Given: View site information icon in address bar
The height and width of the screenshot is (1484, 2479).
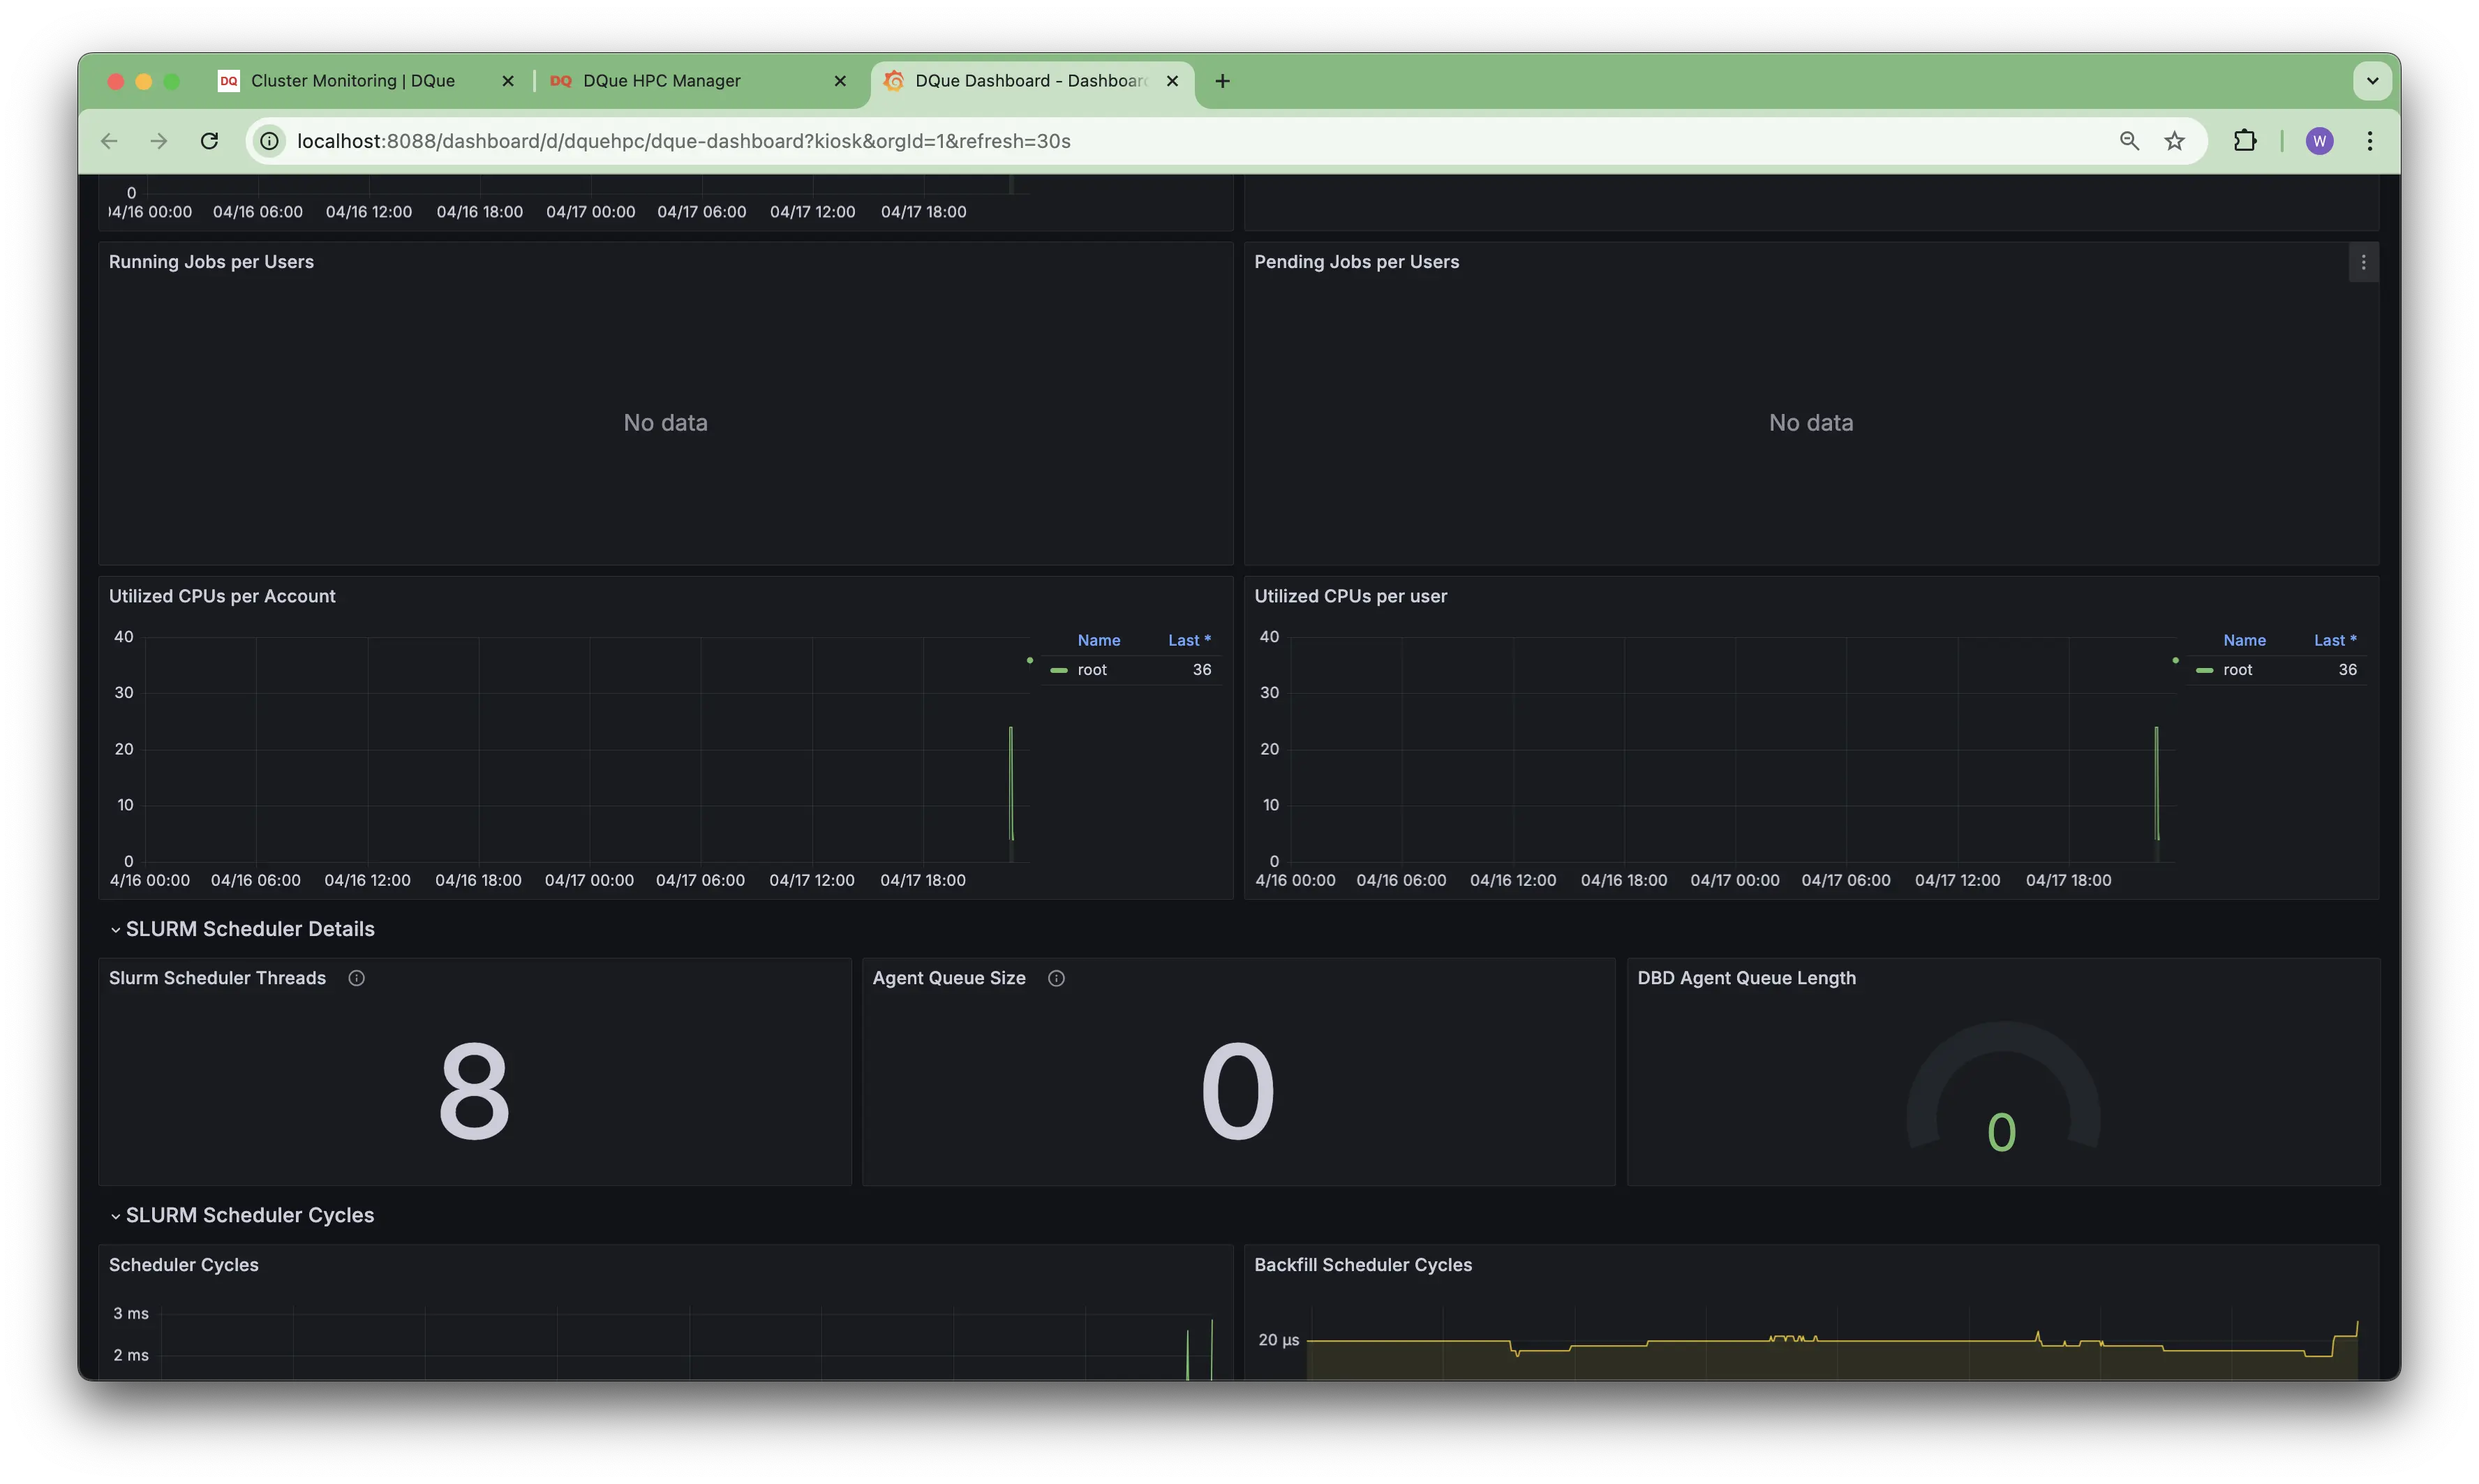Looking at the screenshot, I should coord(269,141).
